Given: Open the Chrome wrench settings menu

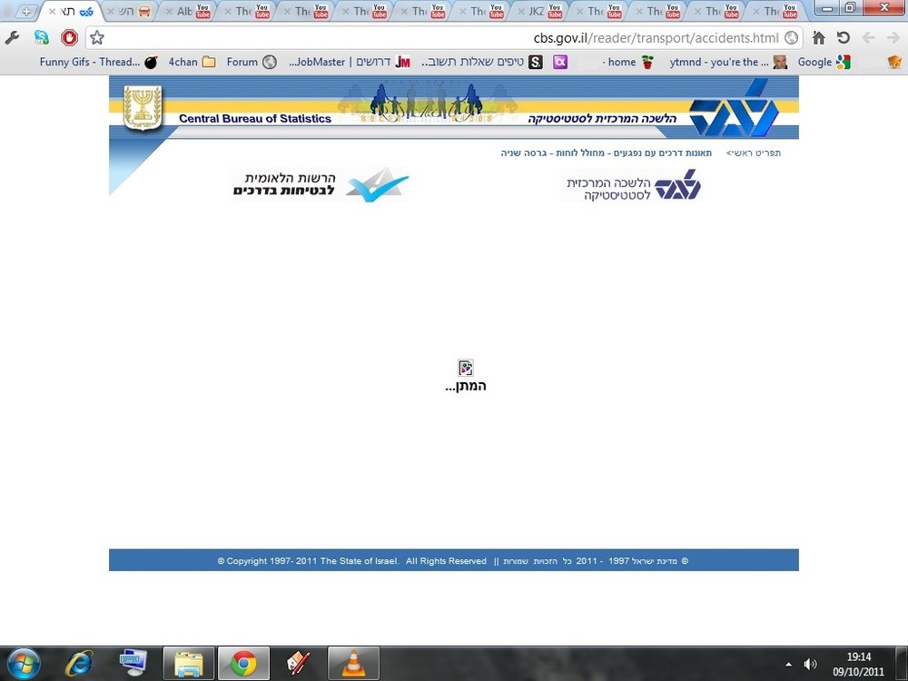Looking at the screenshot, I should click(12, 38).
